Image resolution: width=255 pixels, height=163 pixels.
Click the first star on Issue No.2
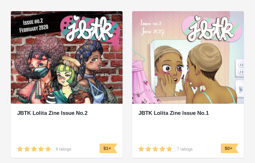tap(20, 149)
